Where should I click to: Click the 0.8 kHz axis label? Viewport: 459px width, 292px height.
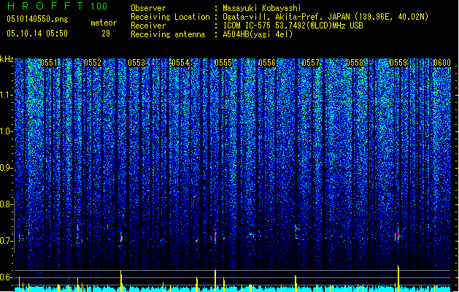coord(6,204)
